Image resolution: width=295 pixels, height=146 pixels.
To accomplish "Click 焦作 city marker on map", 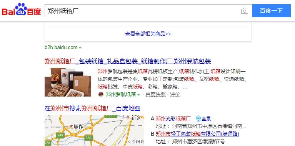I will (71, 126).
